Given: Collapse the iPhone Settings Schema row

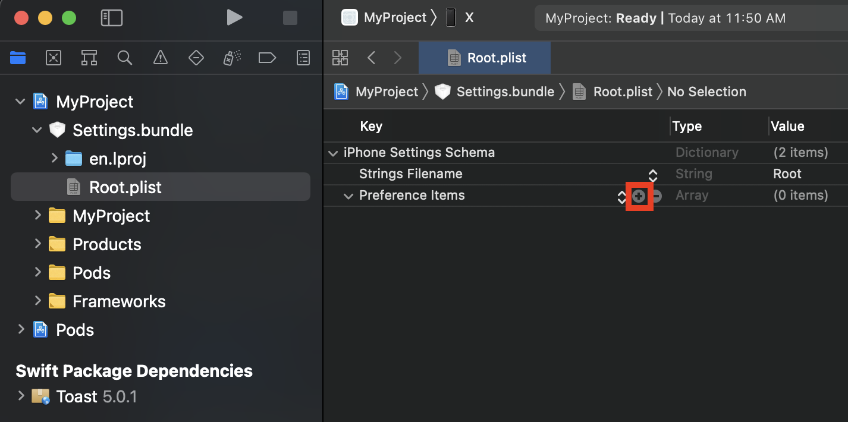Looking at the screenshot, I should click(333, 153).
